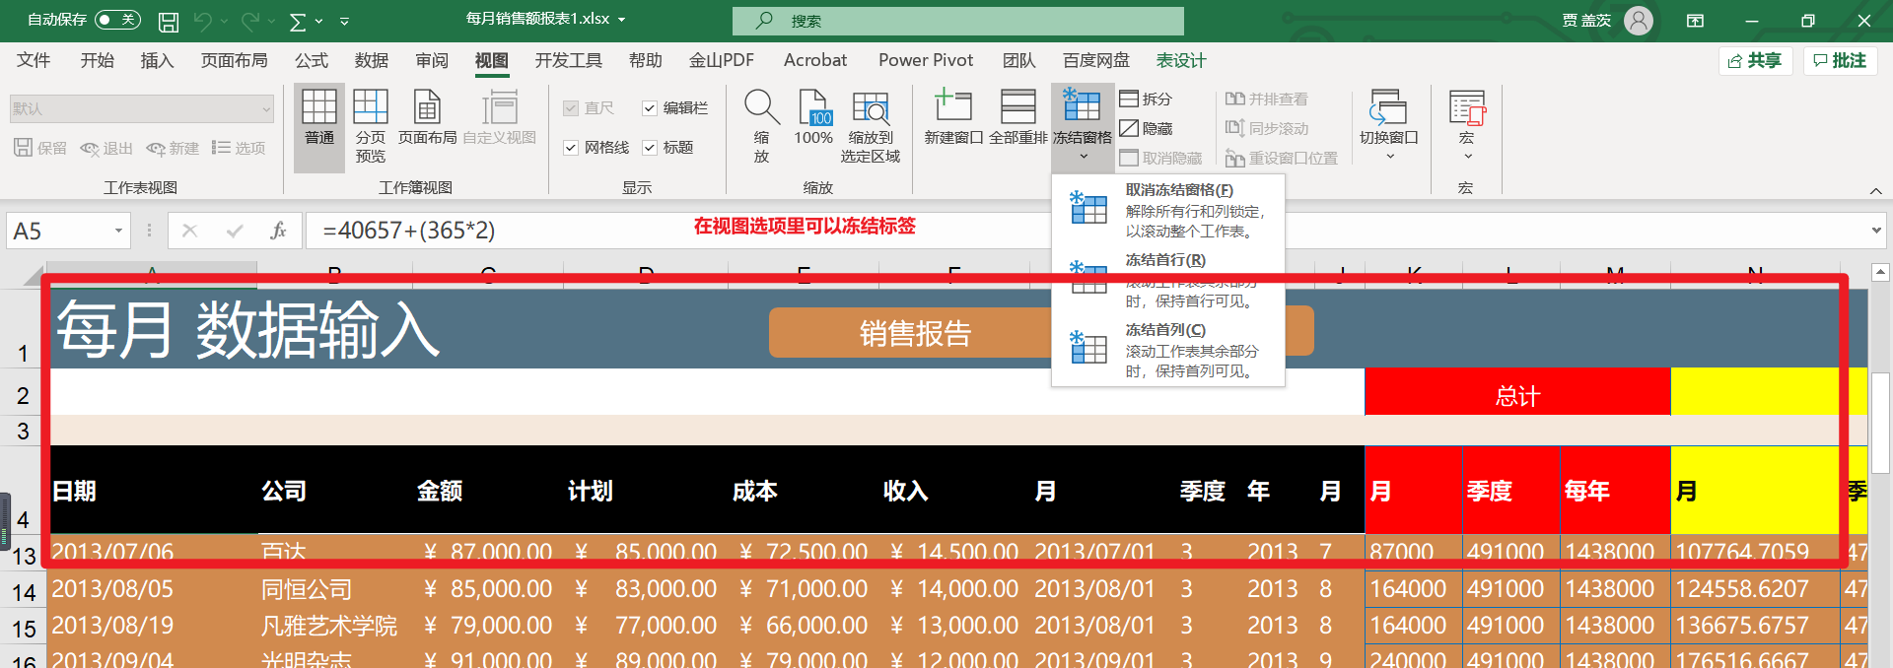Open ribbon display options icon in title bar
The width and height of the screenshot is (1893, 668).
coord(1695,21)
